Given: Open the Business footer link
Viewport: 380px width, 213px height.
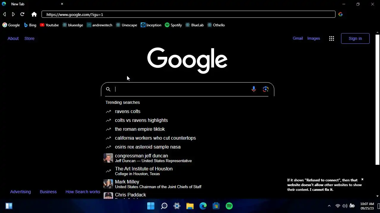Looking at the screenshot, I should [x=48, y=192].
